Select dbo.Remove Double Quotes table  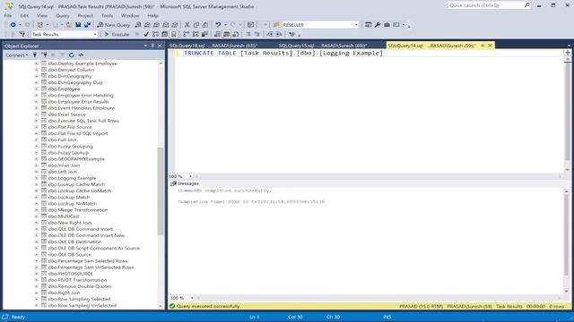pos(80,286)
